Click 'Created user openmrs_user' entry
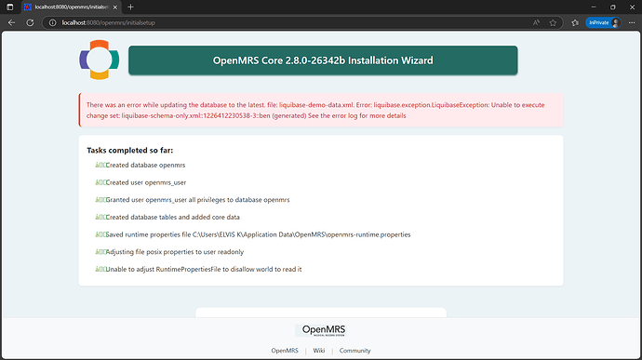Image resolution: width=642 pixels, height=360 pixels. pos(140,182)
